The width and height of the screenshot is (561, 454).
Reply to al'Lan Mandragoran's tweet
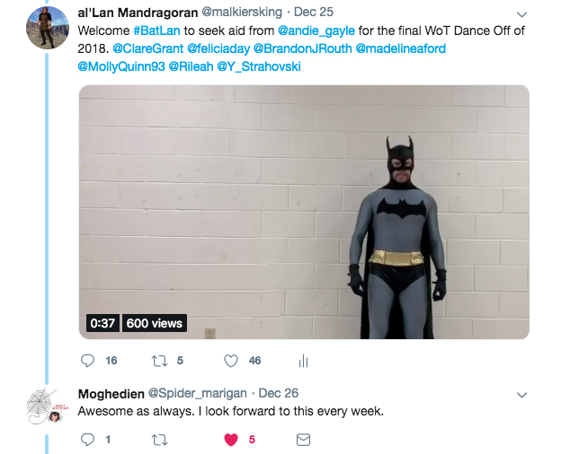(x=87, y=361)
